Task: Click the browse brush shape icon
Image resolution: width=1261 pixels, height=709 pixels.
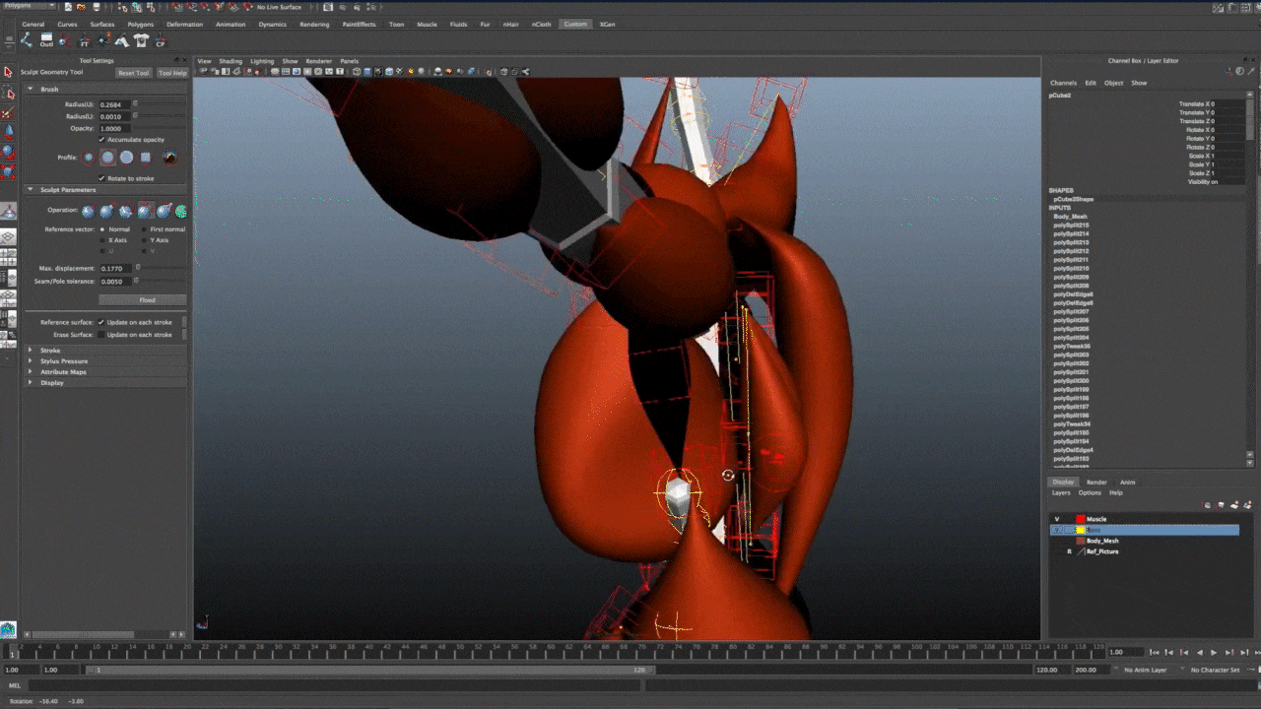Action: tap(169, 158)
